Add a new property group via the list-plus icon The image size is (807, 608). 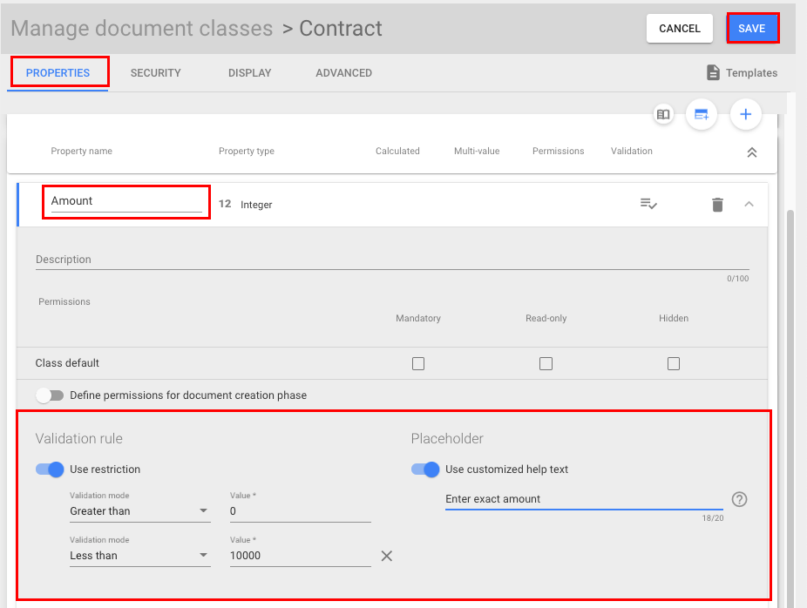702,114
